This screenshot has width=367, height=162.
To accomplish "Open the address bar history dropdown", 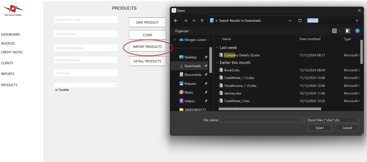I will tap(290, 21).
